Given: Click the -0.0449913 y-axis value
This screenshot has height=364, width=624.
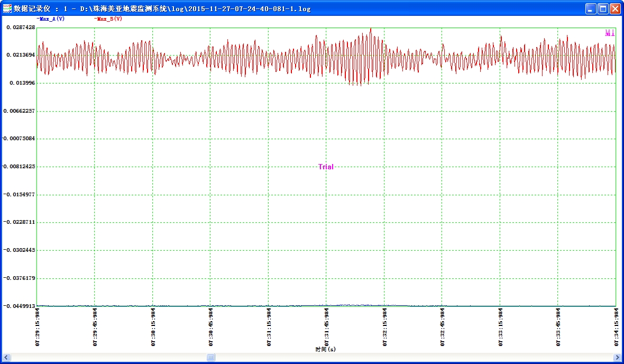Looking at the screenshot, I should (x=19, y=306).
